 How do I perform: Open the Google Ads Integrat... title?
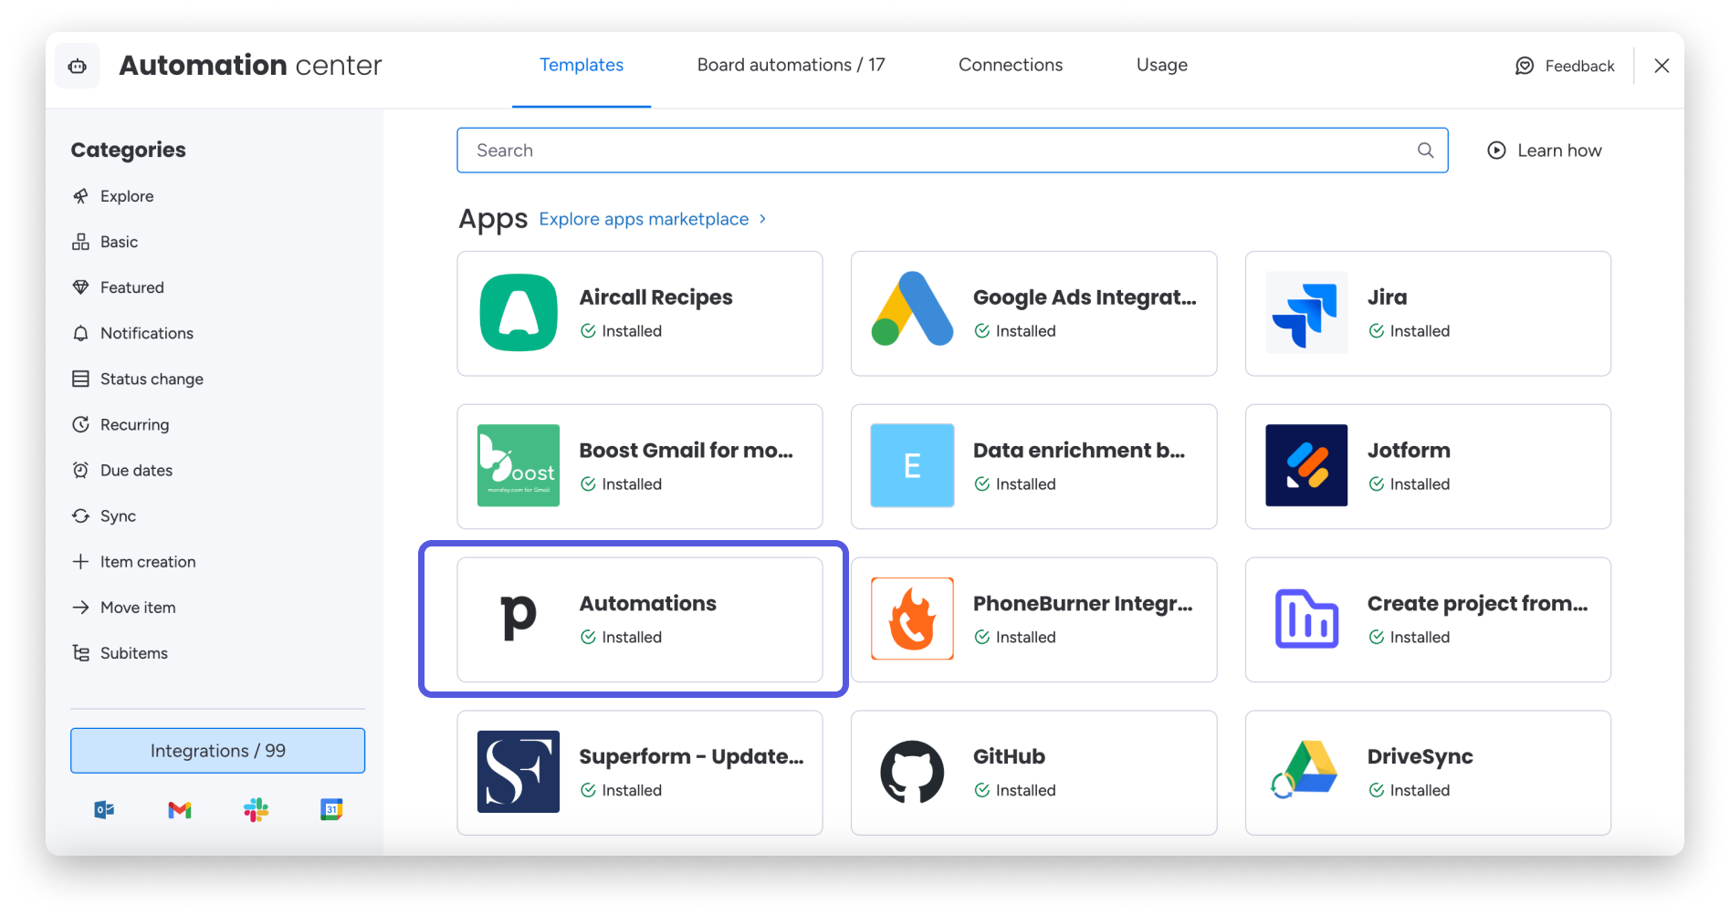(1085, 297)
